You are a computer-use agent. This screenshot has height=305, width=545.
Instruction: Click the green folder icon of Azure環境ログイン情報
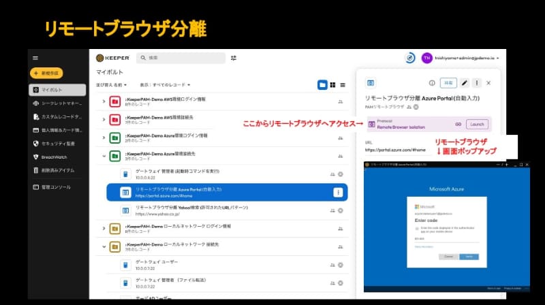tap(114, 138)
